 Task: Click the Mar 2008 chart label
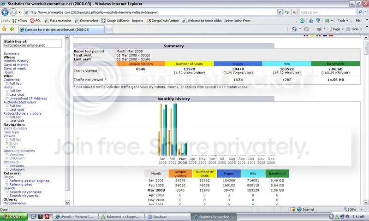coord(182,161)
